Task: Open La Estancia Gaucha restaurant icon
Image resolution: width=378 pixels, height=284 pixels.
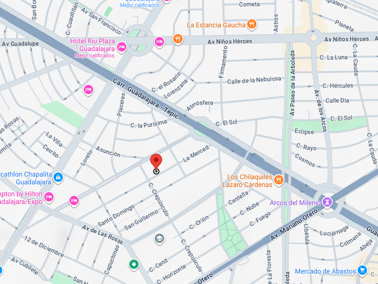Action: click(x=252, y=24)
